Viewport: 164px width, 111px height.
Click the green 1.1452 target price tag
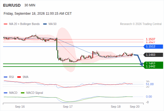point(153,63)
